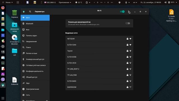This screenshot has width=179, height=101.
Task: Open Фон background settings
Action: click(x=35, y=30)
